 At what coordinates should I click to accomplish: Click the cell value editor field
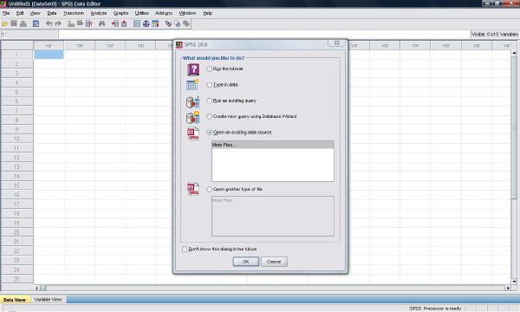[263, 34]
